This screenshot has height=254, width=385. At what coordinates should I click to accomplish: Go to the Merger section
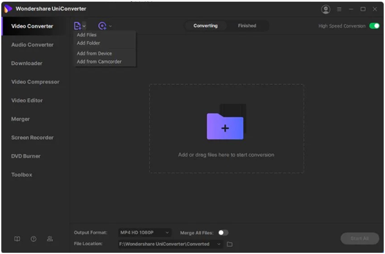tap(20, 119)
